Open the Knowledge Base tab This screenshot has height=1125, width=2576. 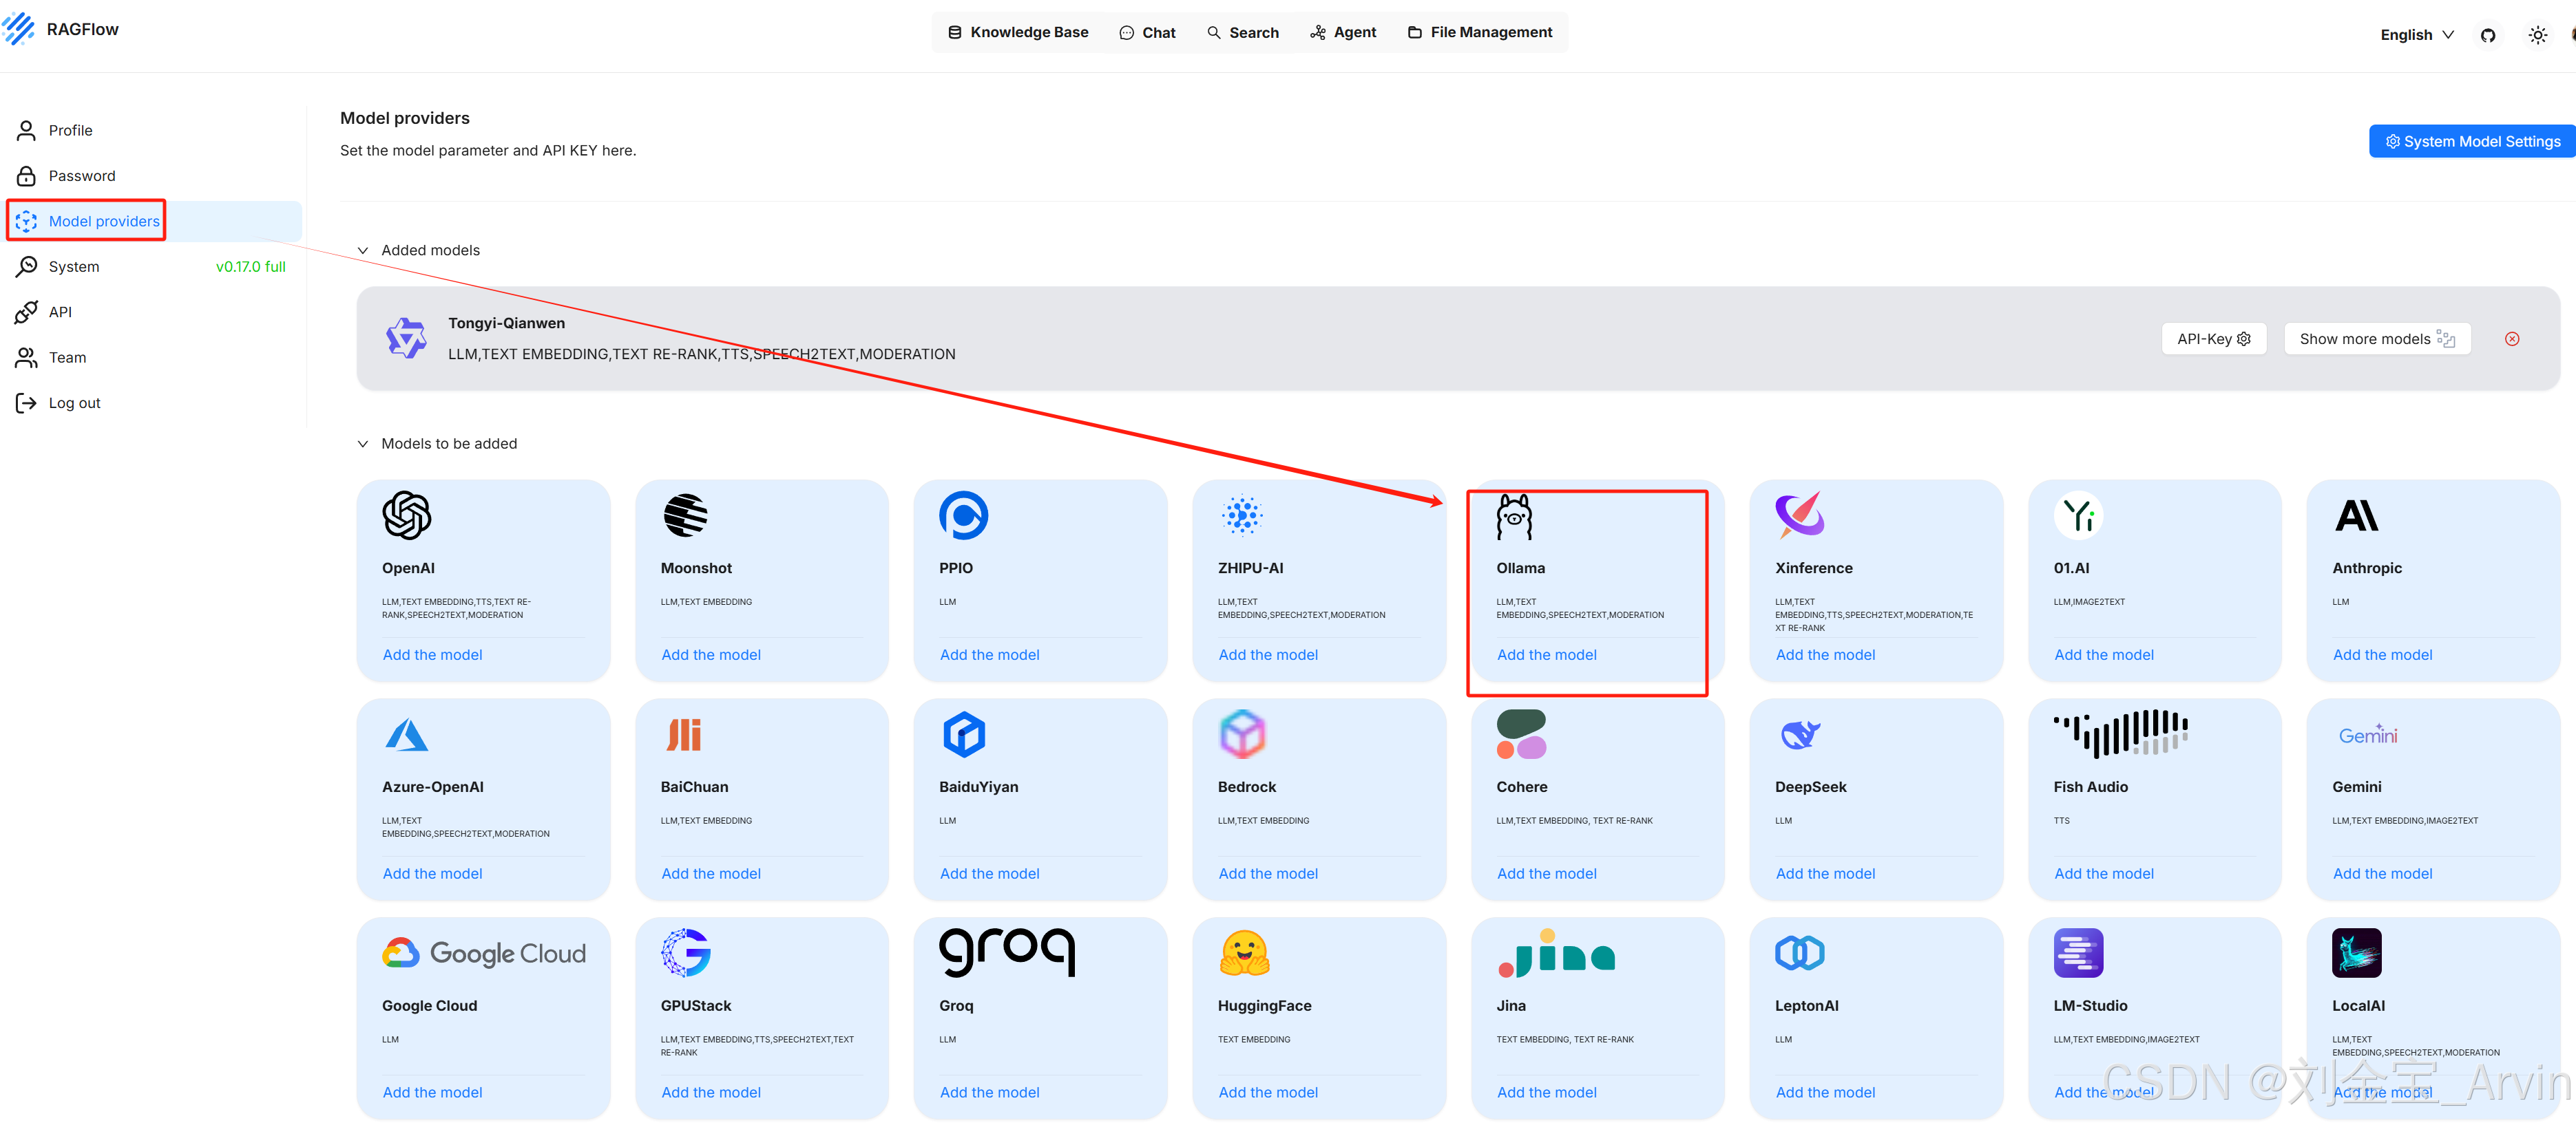click(x=1018, y=33)
